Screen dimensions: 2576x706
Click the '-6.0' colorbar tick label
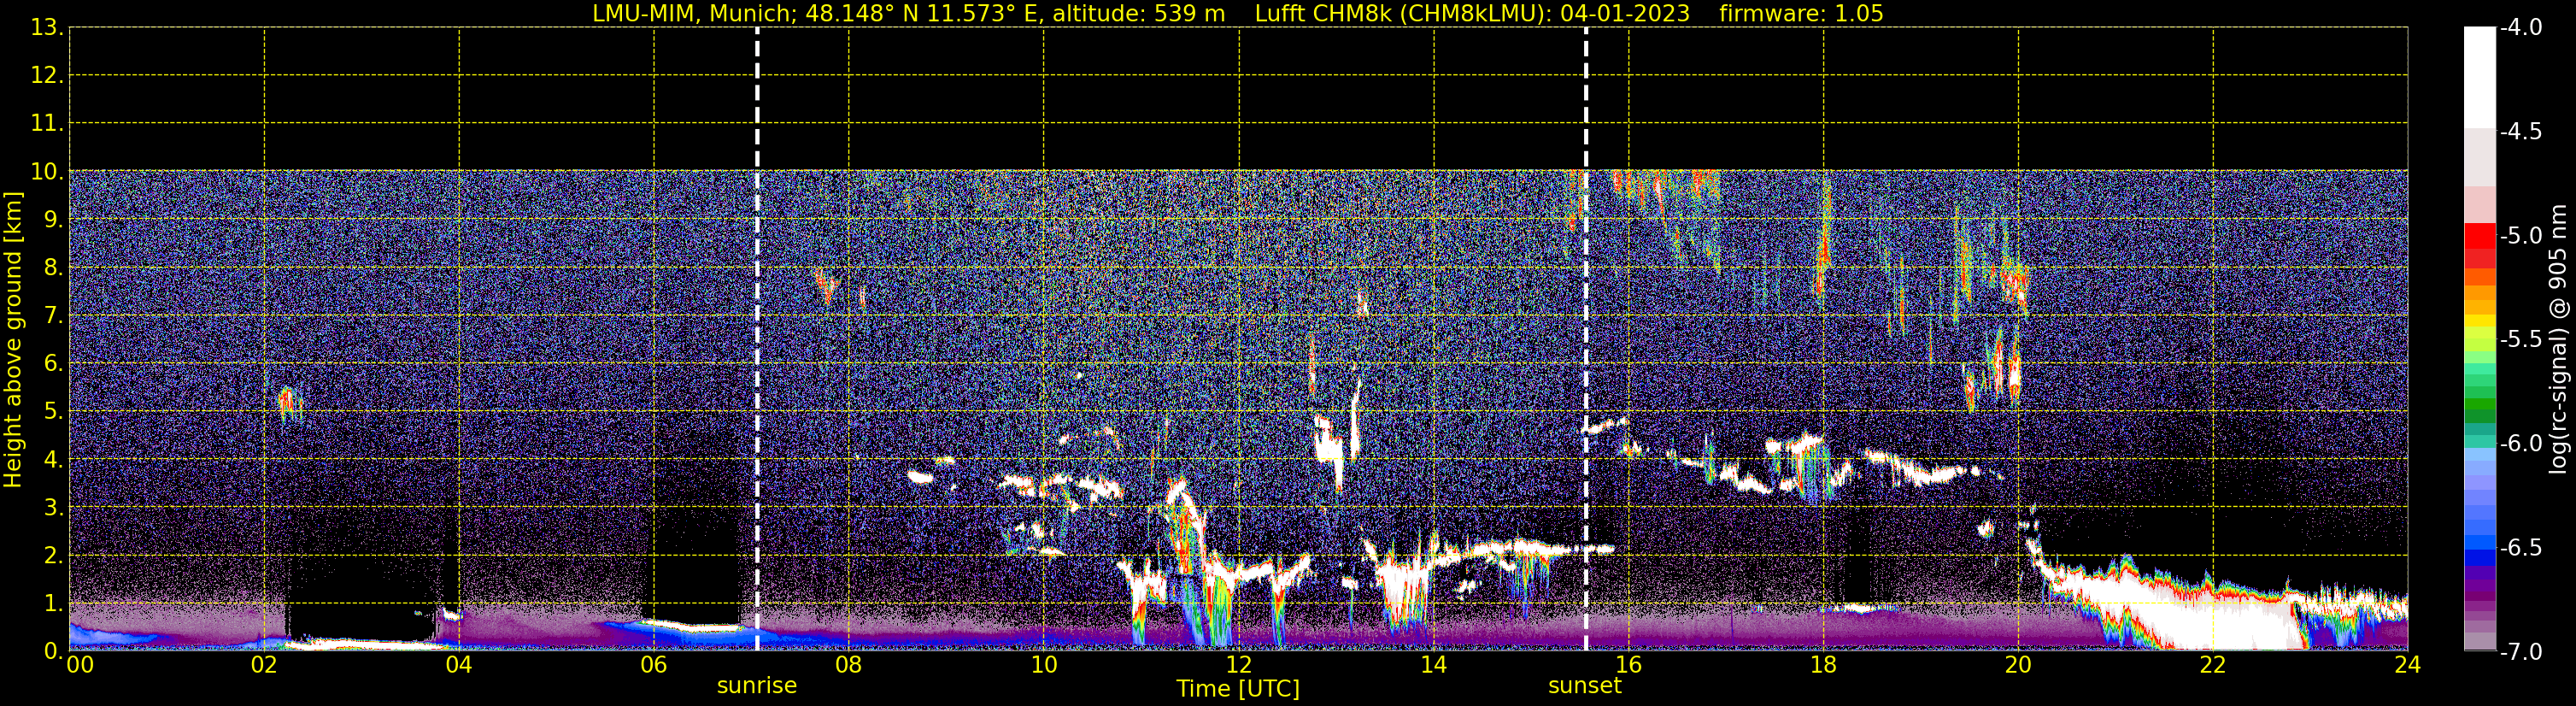pyautogui.click(x=2521, y=444)
